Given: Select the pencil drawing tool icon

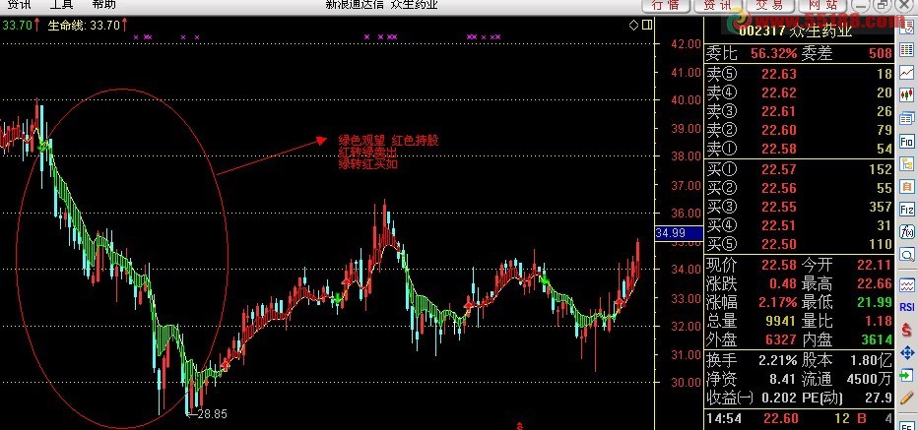Looking at the screenshot, I should (x=907, y=398).
